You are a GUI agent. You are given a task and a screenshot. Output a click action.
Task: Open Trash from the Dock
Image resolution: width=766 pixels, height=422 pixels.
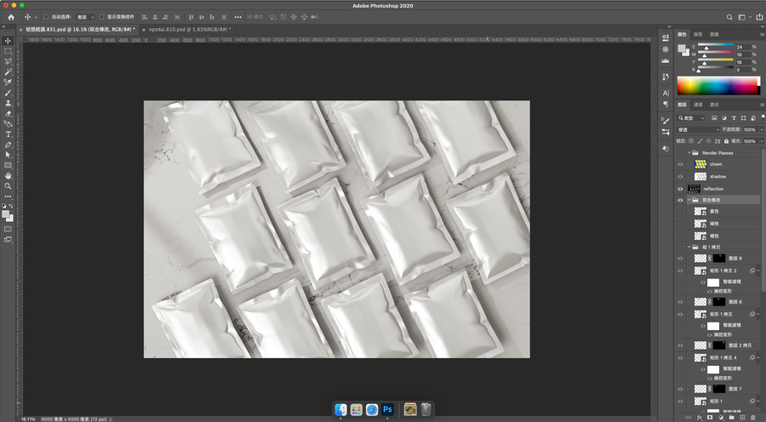426,409
